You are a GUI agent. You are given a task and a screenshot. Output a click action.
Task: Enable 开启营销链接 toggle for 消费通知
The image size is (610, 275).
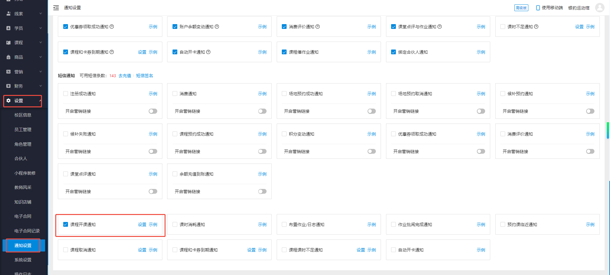click(x=262, y=111)
